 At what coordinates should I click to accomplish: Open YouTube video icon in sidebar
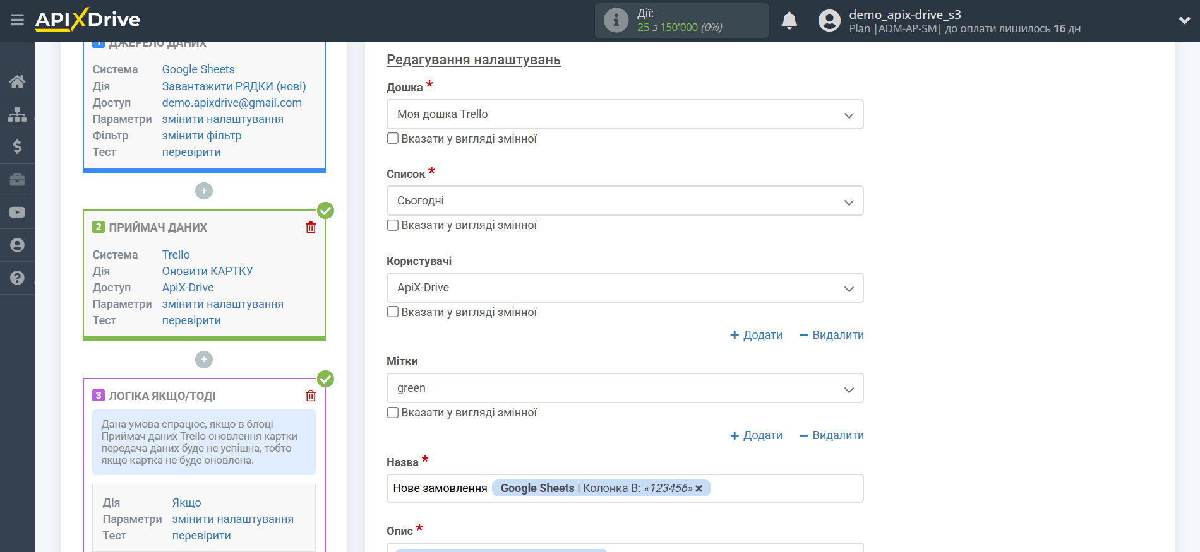(x=17, y=213)
